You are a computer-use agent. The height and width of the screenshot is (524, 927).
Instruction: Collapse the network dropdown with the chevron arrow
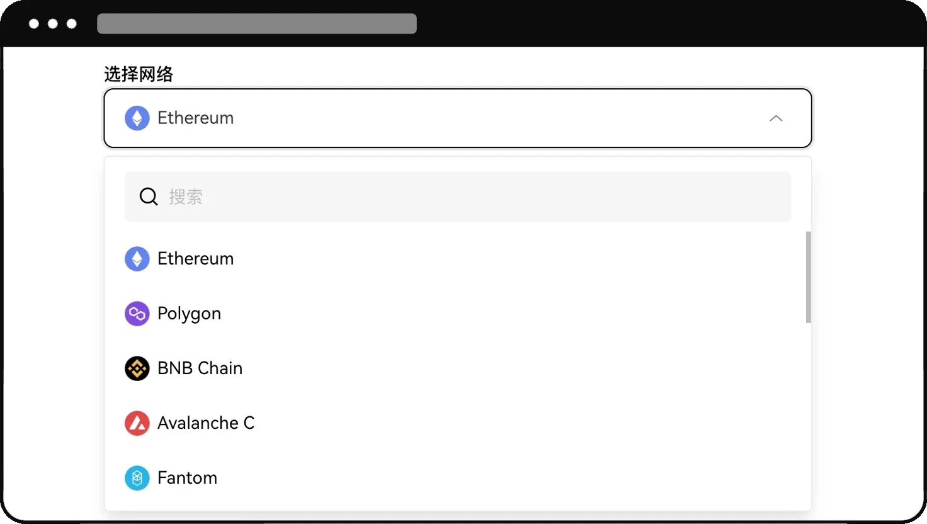[x=776, y=118]
